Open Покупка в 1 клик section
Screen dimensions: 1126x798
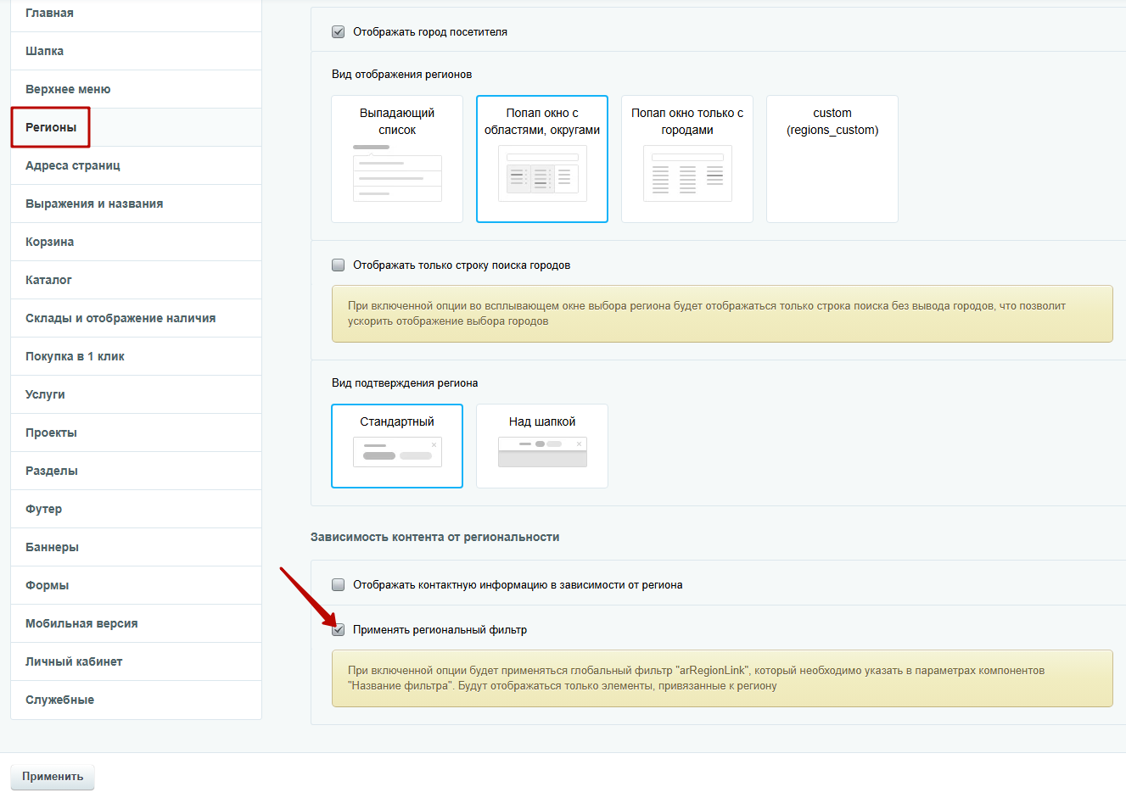point(136,356)
